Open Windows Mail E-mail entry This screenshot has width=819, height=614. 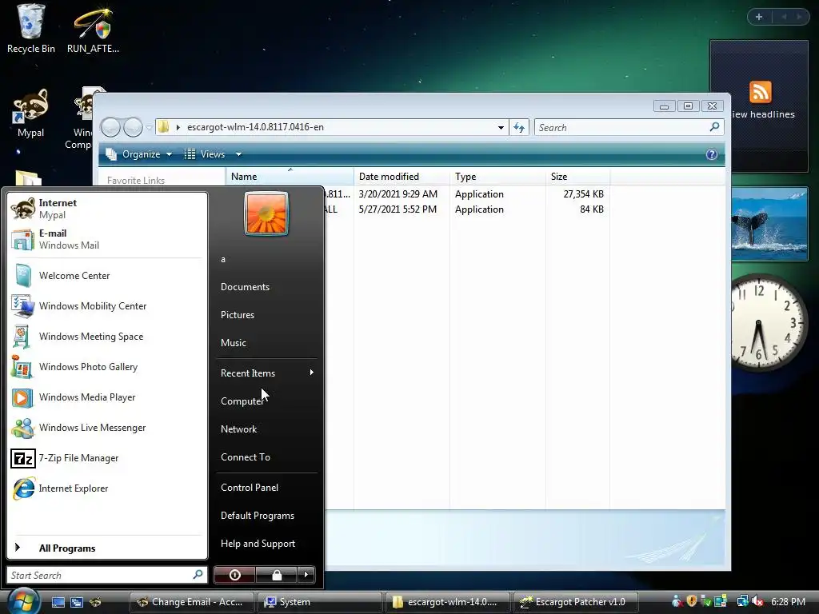tap(107, 239)
